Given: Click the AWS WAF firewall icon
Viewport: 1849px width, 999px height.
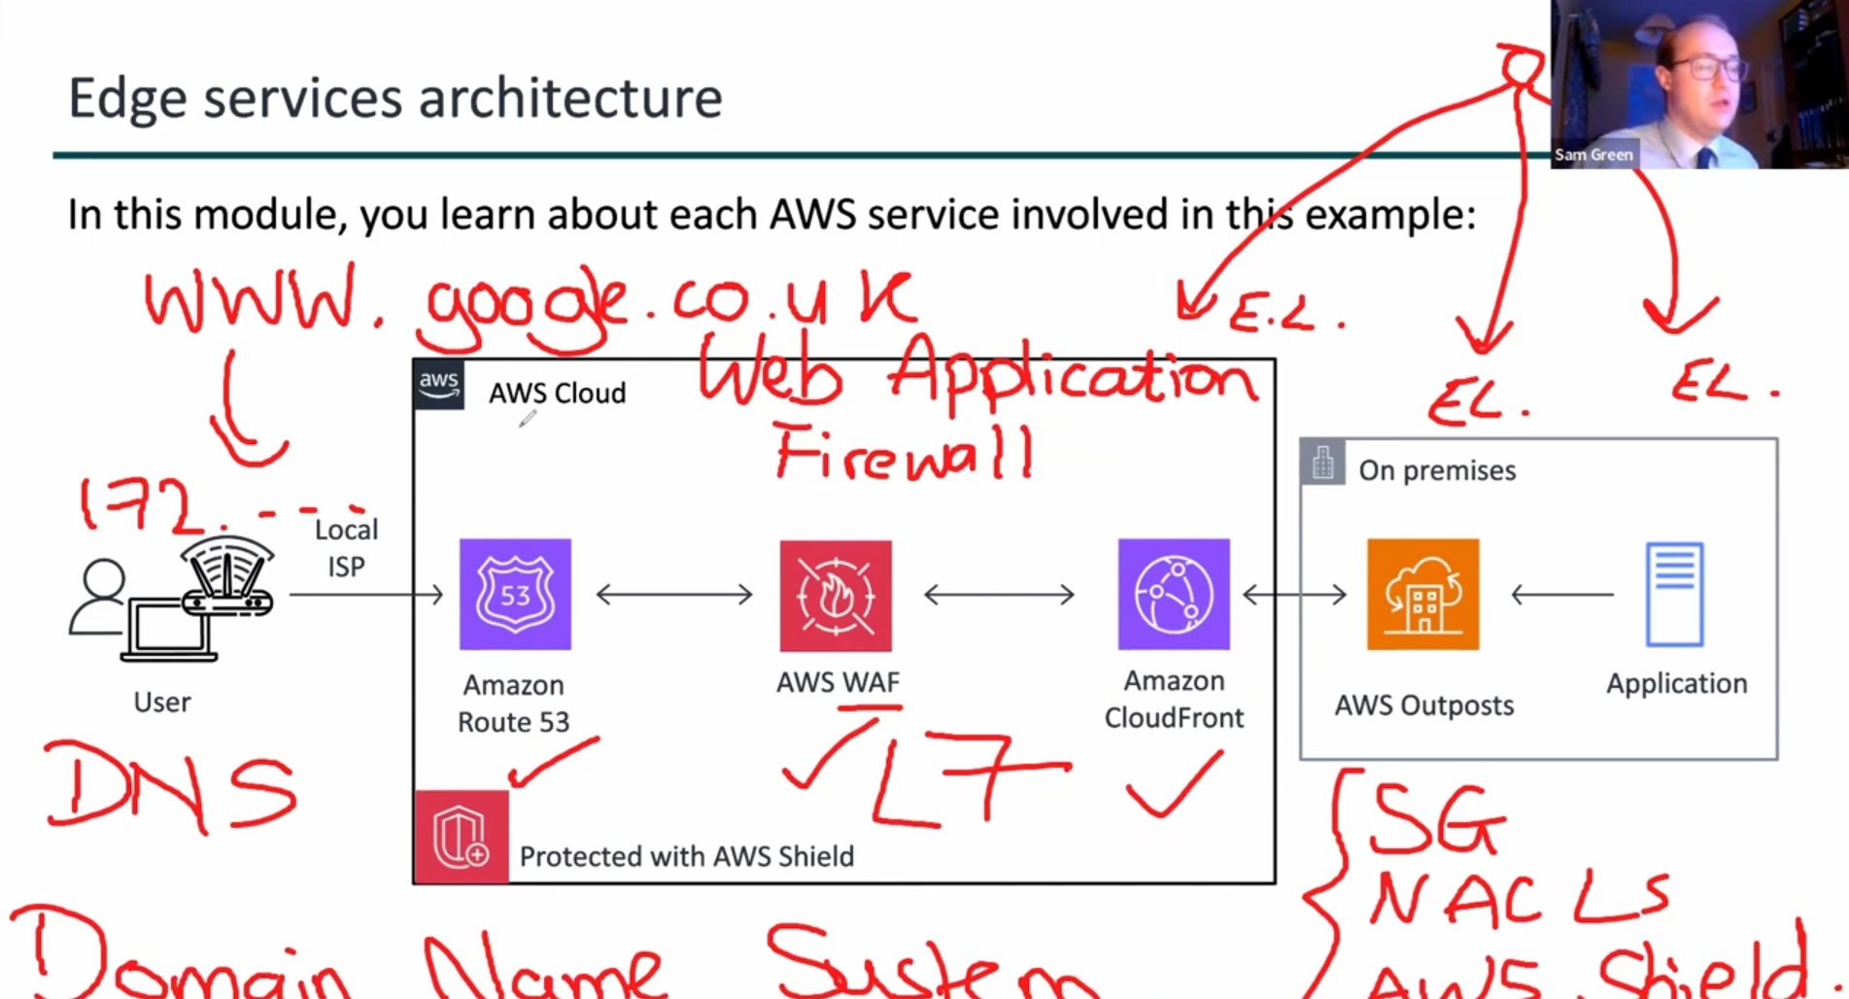Looking at the screenshot, I should pos(836,596).
